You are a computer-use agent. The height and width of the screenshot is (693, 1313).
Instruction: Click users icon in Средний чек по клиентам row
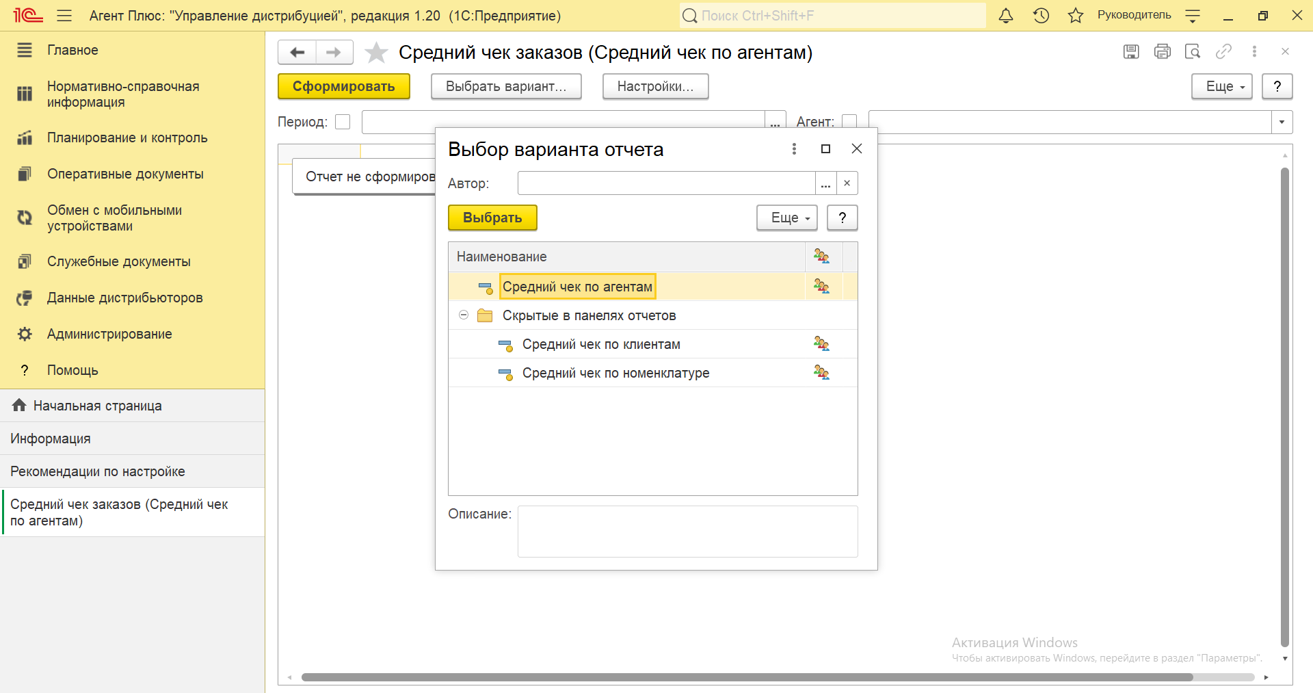point(822,344)
